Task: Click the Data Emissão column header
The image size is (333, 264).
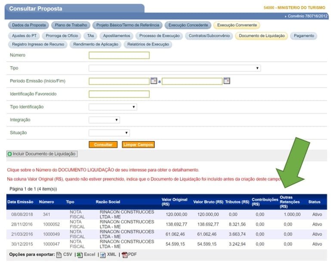Action: pyautogui.click(x=20, y=202)
